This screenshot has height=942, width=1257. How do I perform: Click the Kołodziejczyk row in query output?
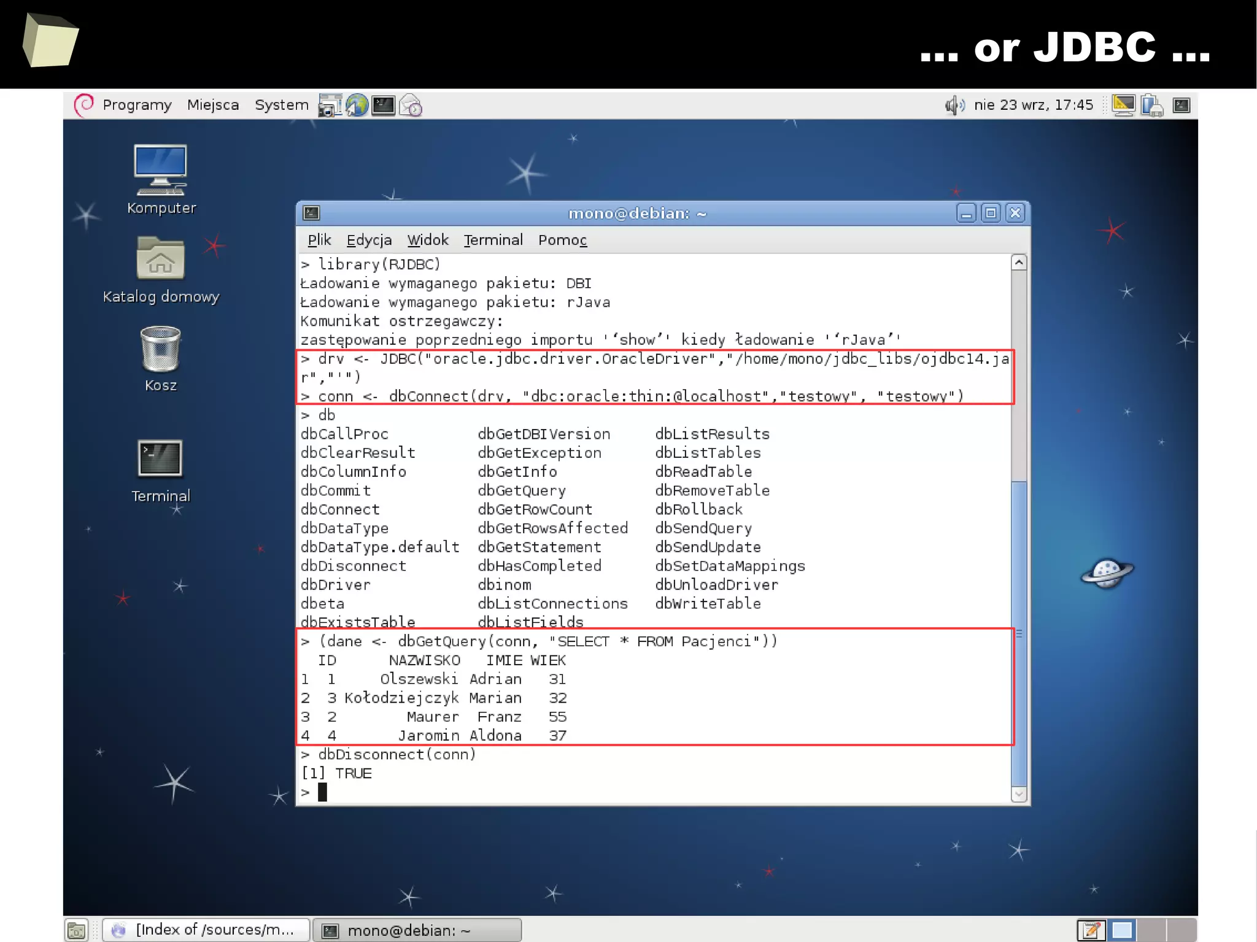tap(433, 698)
